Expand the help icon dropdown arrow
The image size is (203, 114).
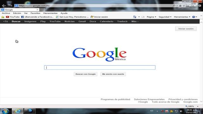coord(196,17)
